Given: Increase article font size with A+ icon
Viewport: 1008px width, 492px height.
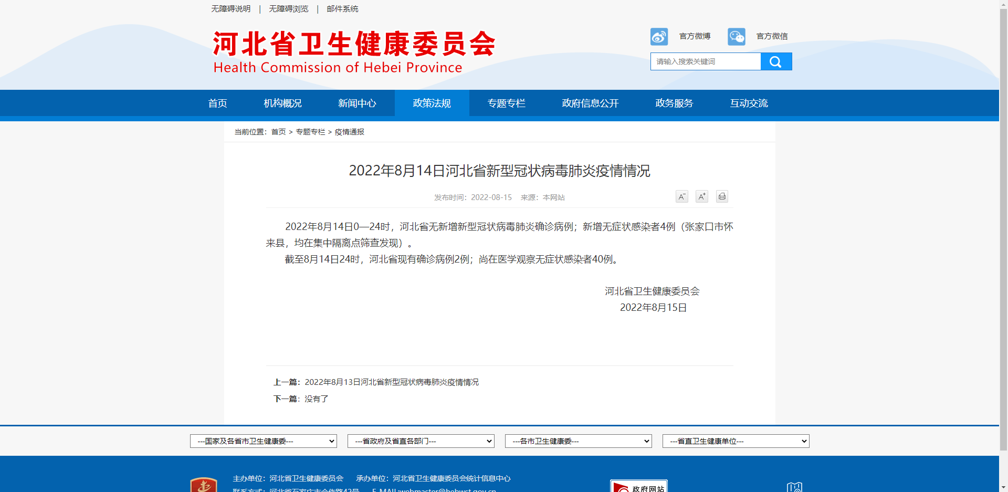Looking at the screenshot, I should pos(701,197).
